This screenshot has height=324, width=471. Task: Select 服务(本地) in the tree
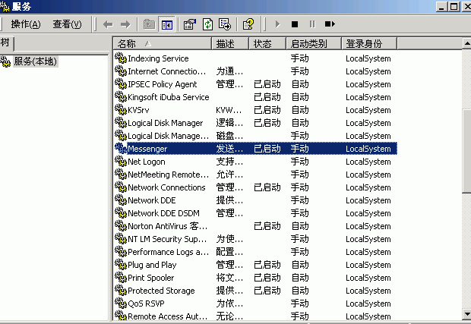point(35,61)
